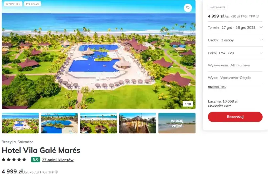
Task: Click the Rezerwuj booking button
Action: 235,117
